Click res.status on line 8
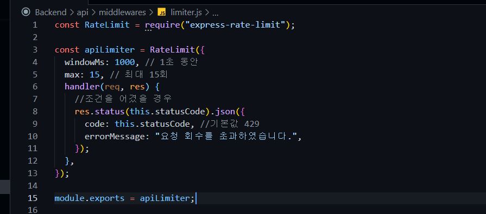Screen dimensions: 486x214 pos(99,111)
